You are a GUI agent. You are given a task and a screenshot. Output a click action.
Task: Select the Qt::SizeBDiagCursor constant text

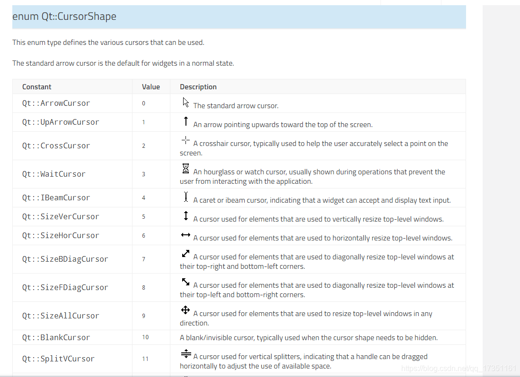(65, 259)
